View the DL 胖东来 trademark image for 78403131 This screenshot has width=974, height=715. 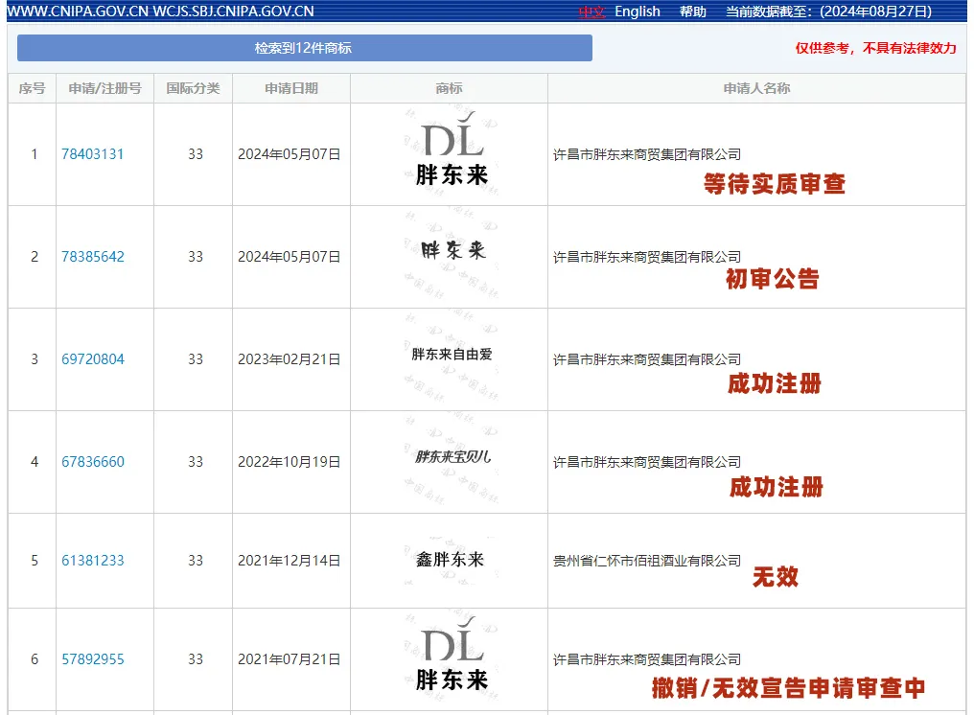click(452, 152)
